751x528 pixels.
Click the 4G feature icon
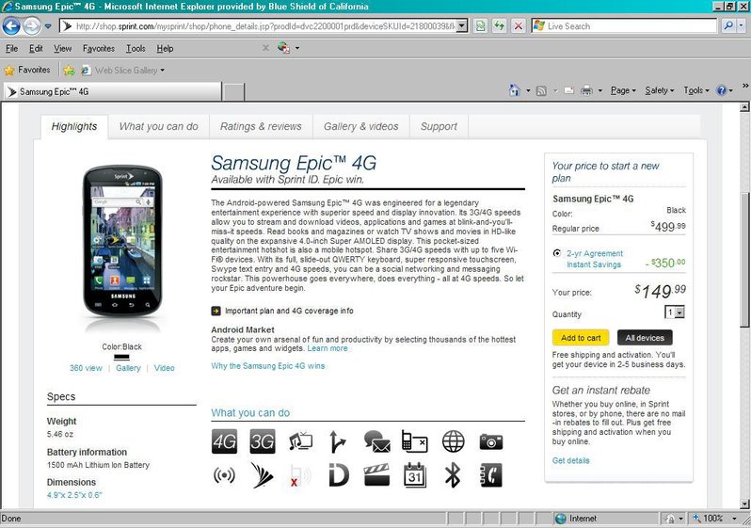coord(224,441)
